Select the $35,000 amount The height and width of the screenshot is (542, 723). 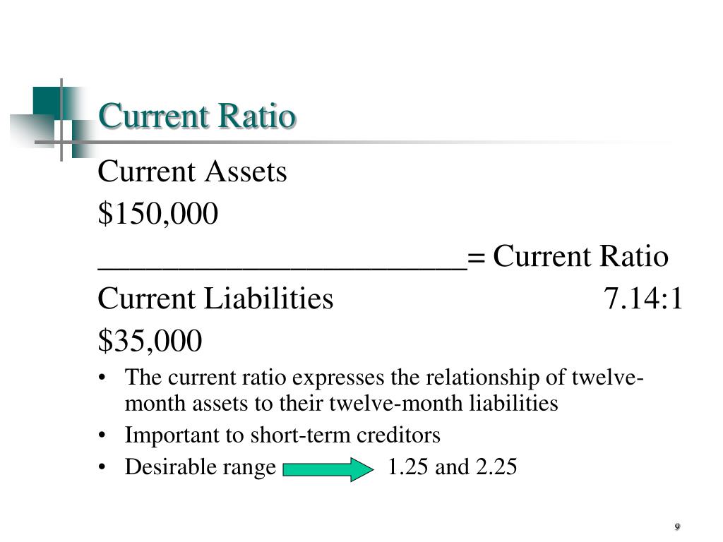[x=150, y=341]
